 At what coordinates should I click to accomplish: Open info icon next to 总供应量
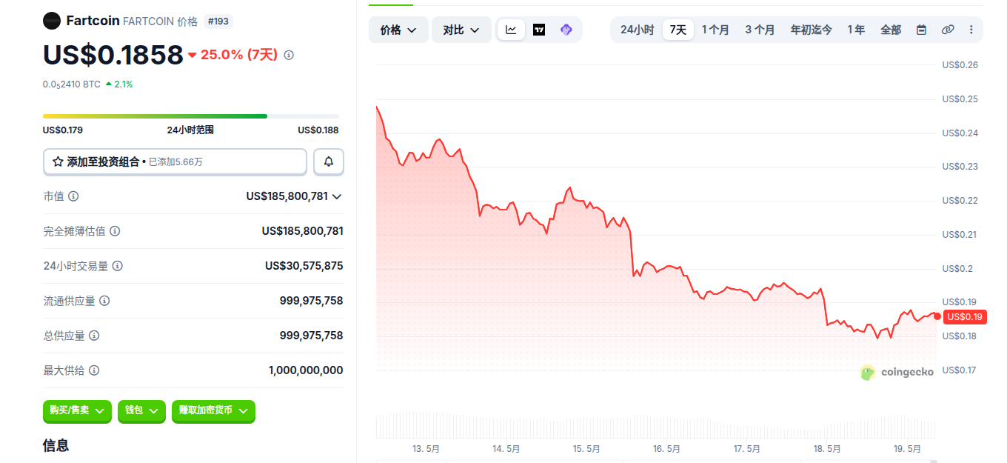[x=94, y=336]
